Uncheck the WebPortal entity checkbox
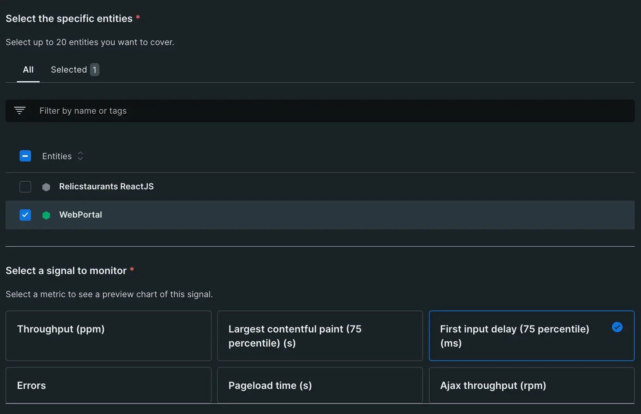The width and height of the screenshot is (641, 414). [x=25, y=215]
